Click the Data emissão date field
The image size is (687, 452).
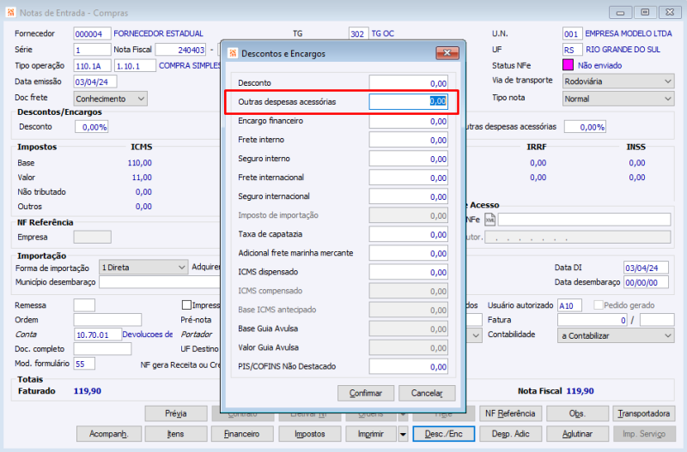(x=95, y=81)
